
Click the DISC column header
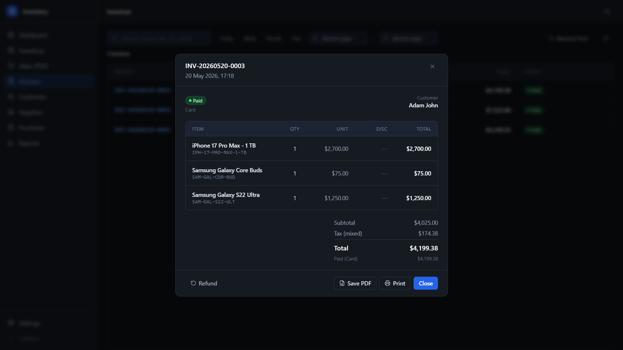(381, 129)
